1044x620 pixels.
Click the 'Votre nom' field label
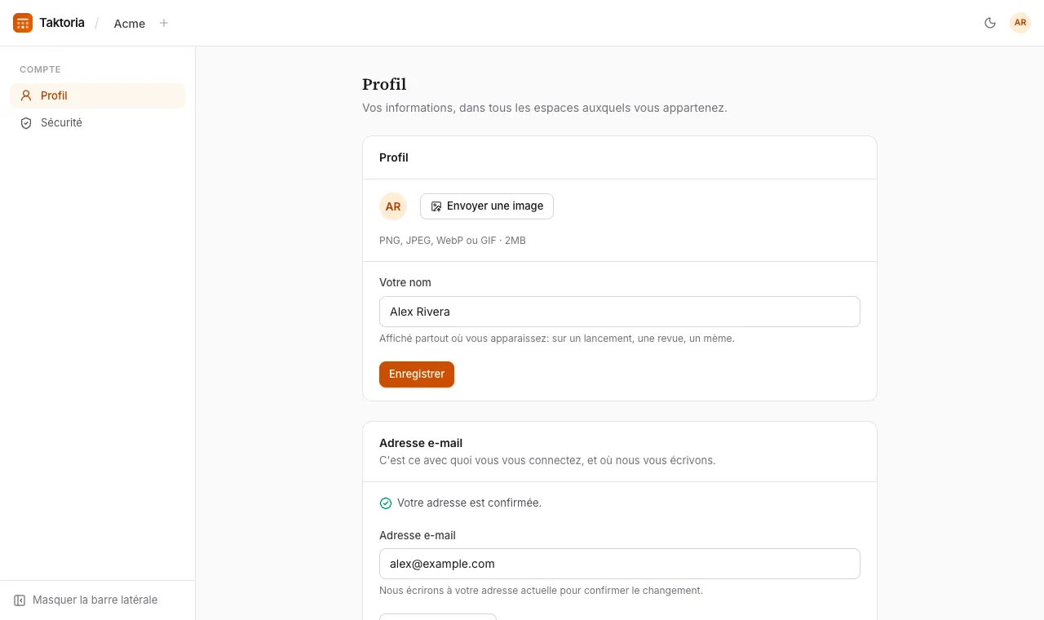coord(405,282)
